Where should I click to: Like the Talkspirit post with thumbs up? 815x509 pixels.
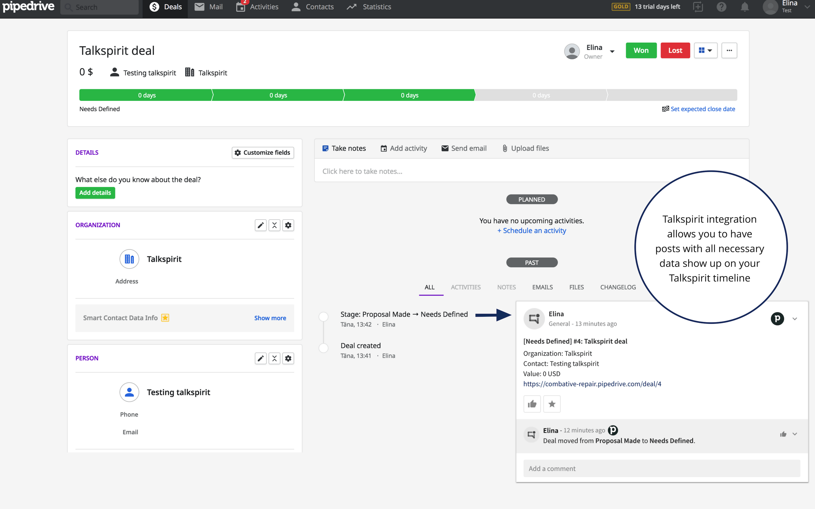click(532, 404)
